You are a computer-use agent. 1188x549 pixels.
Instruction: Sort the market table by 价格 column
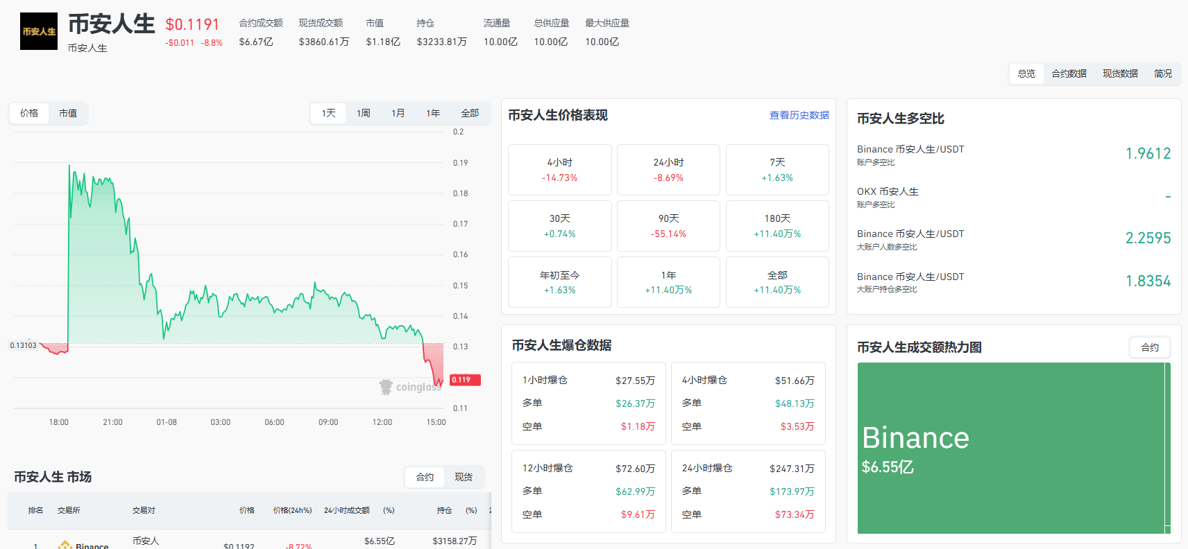[x=247, y=510]
